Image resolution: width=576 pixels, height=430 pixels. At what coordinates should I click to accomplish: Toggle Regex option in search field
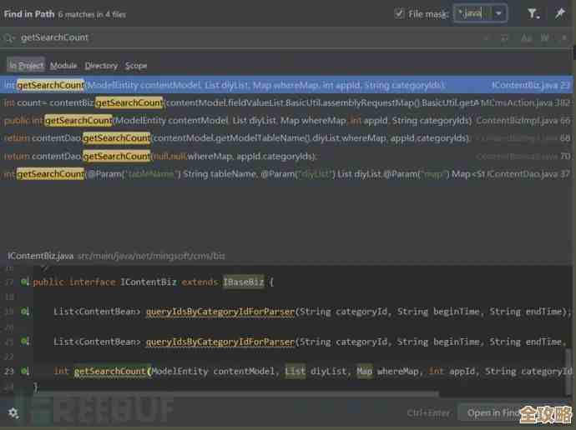click(x=562, y=38)
